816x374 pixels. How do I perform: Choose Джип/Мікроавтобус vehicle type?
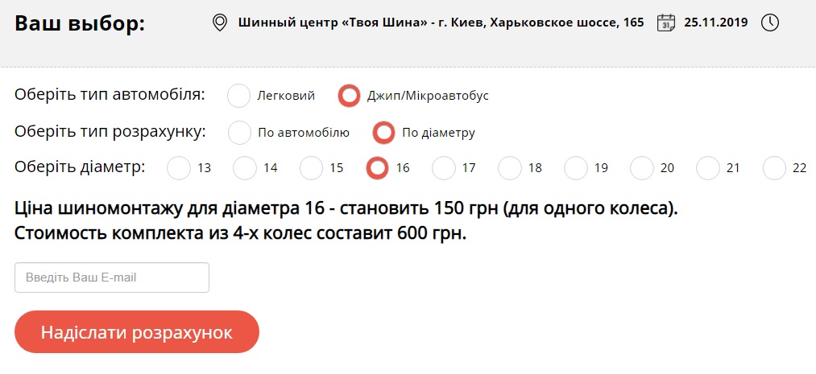click(349, 96)
